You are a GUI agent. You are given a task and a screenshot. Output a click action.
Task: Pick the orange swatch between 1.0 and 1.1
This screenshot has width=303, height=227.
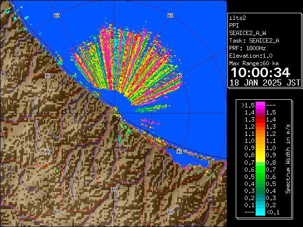pos(260,141)
